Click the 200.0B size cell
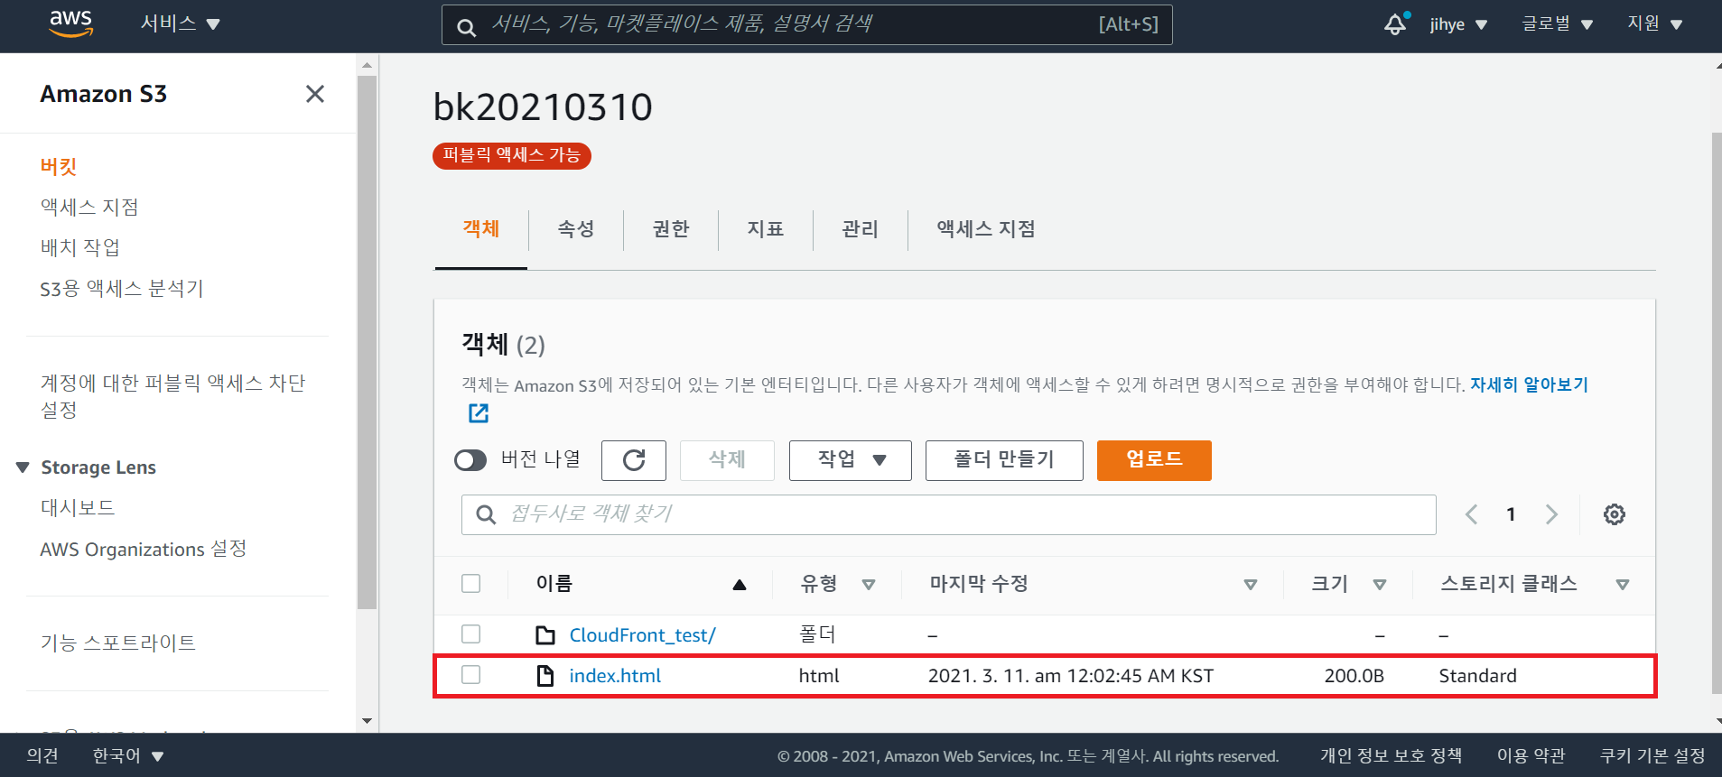The height and width of the screenshot is (777, 1722). [1354, 676]
